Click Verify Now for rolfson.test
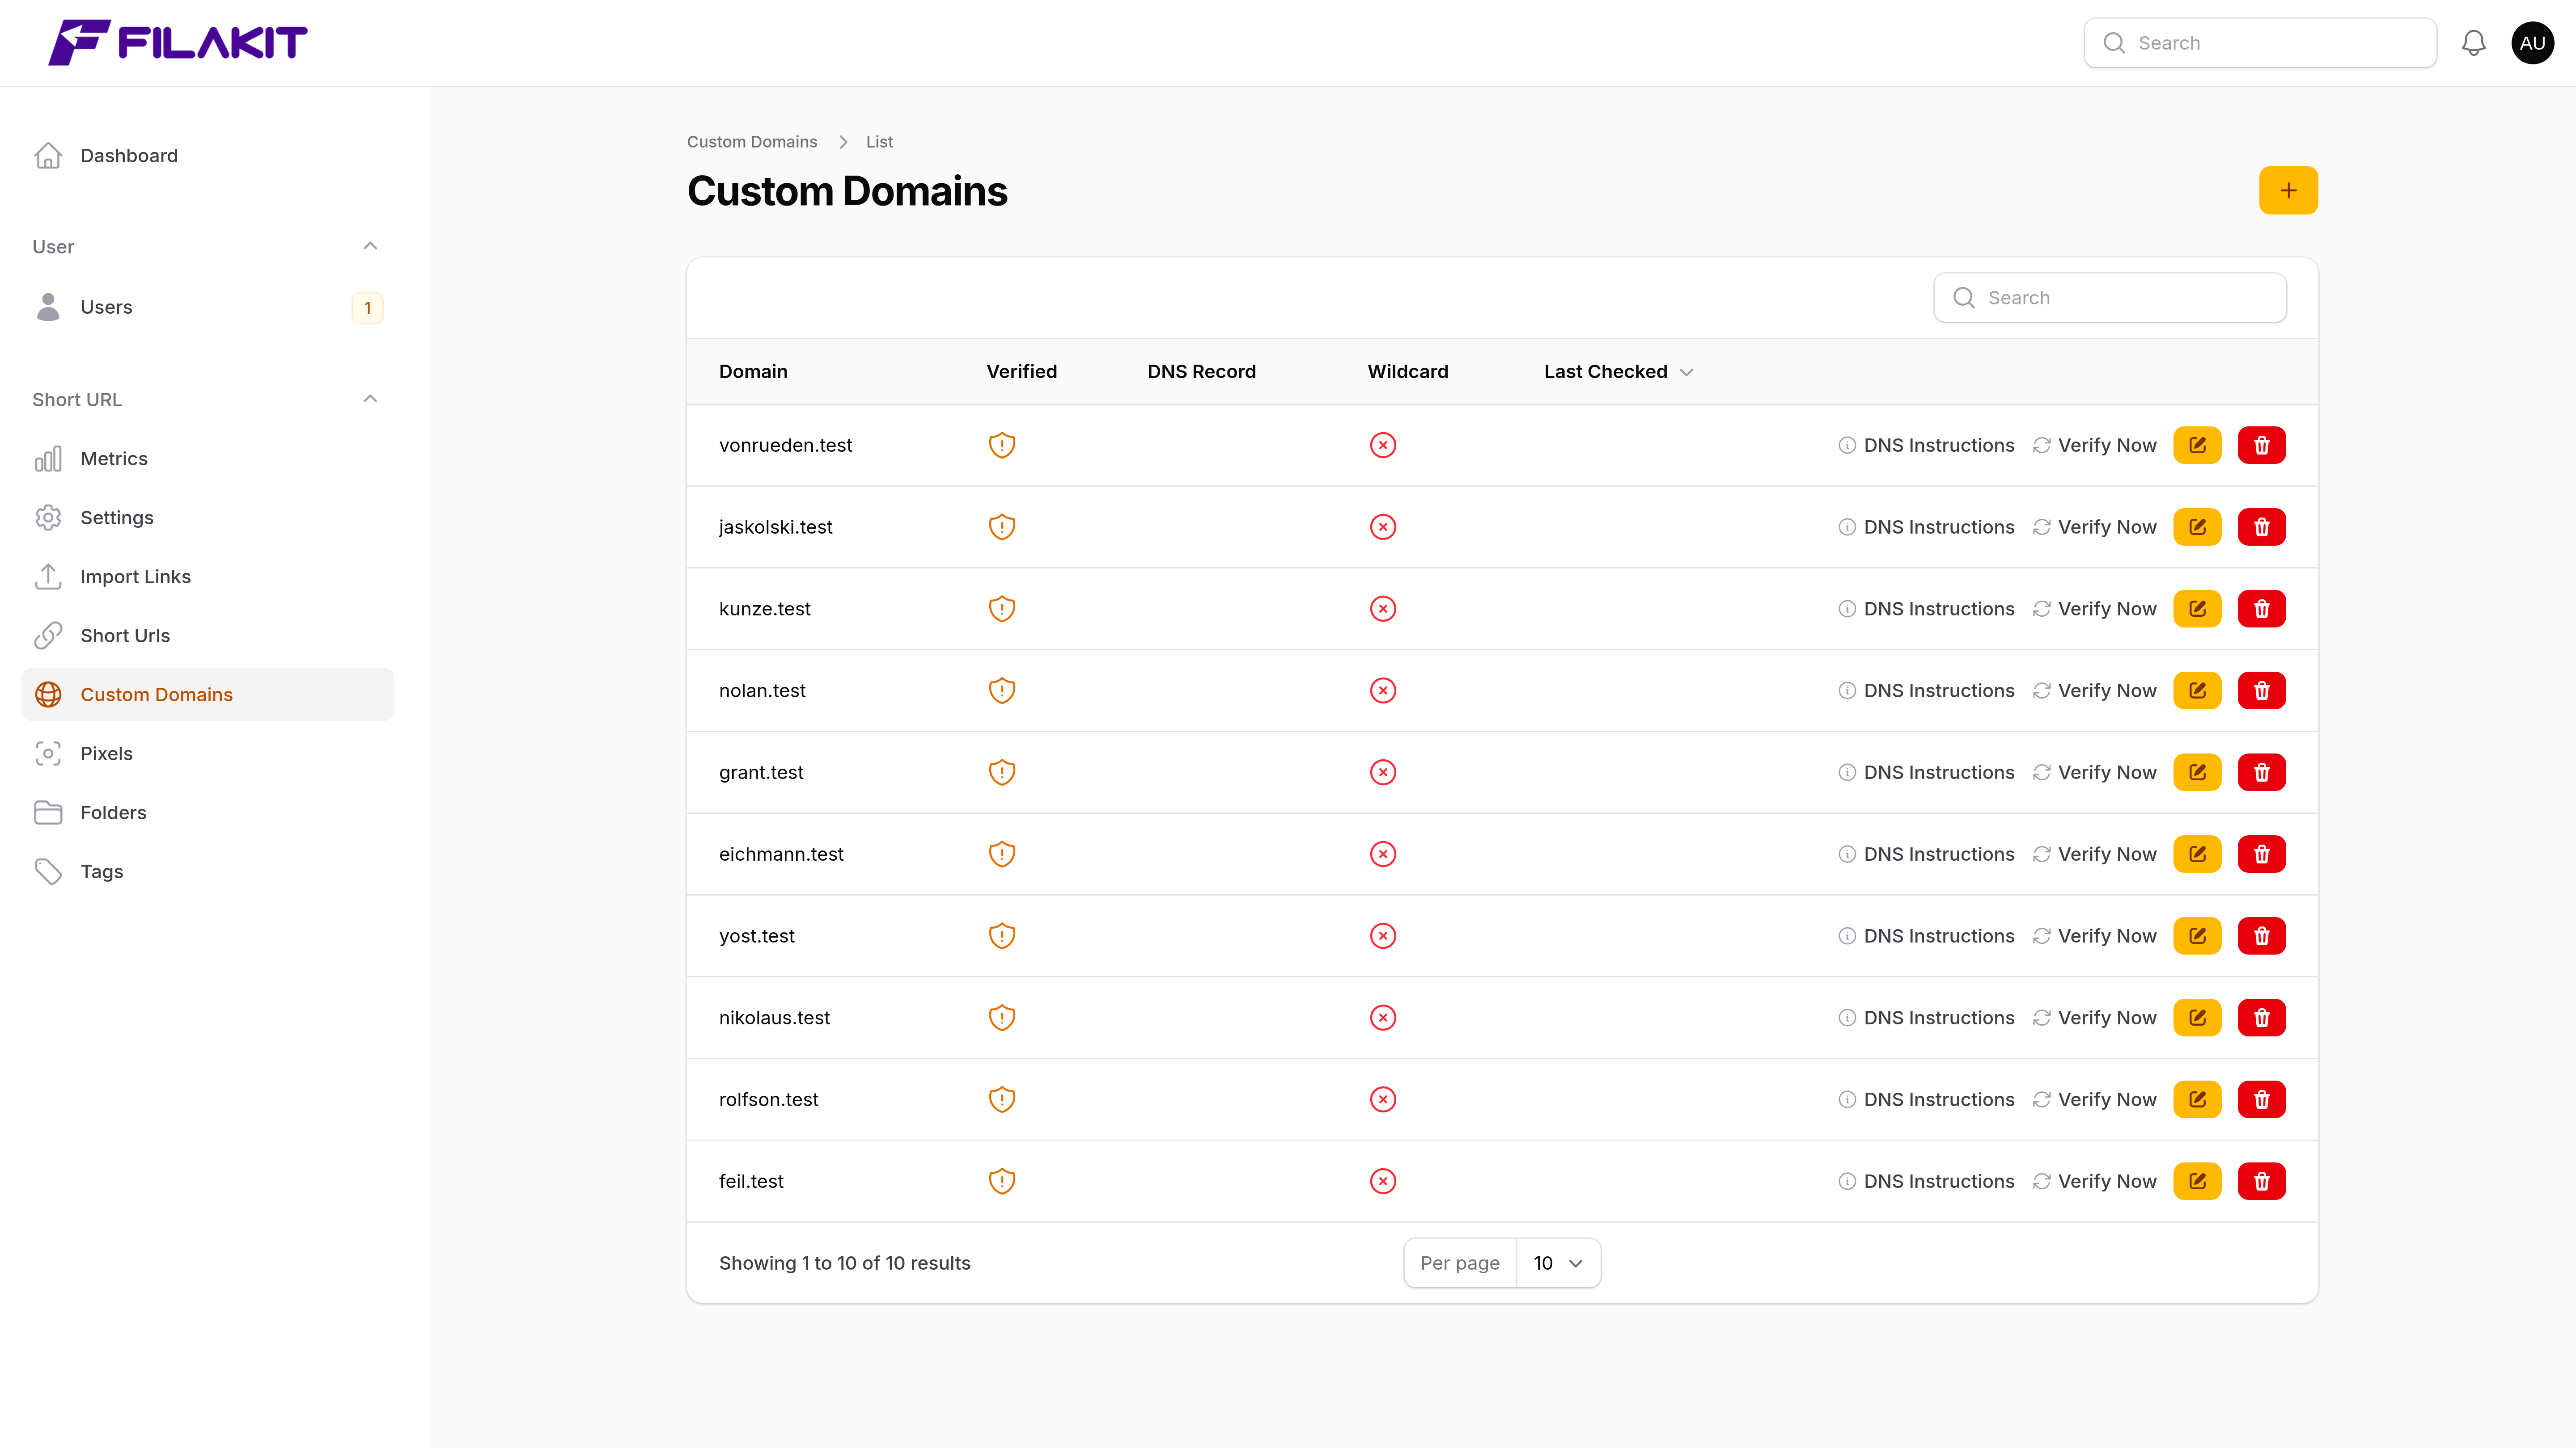This screenshot has width=2576, height=1448. click(2094, 1099)
